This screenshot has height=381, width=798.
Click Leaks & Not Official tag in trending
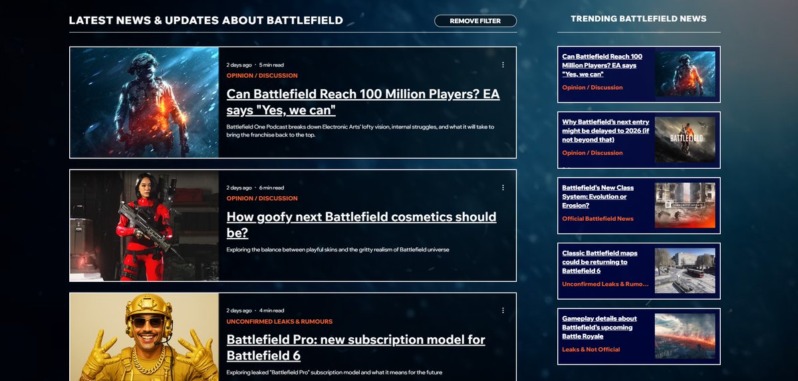coord(591,349)
